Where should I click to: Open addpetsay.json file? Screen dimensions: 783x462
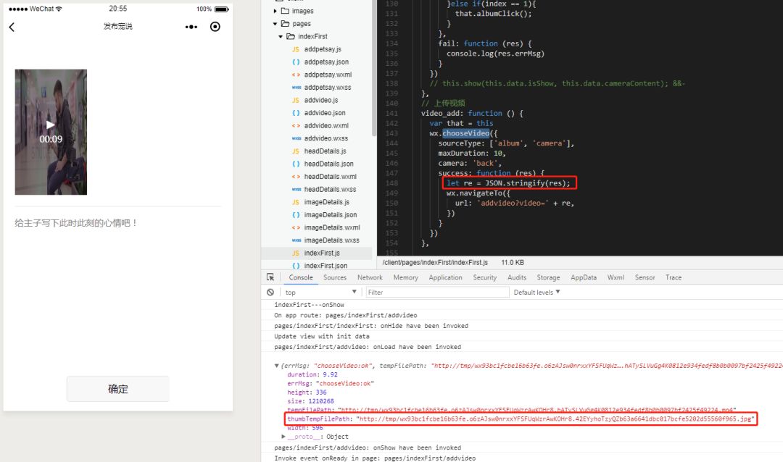[326, 62]
